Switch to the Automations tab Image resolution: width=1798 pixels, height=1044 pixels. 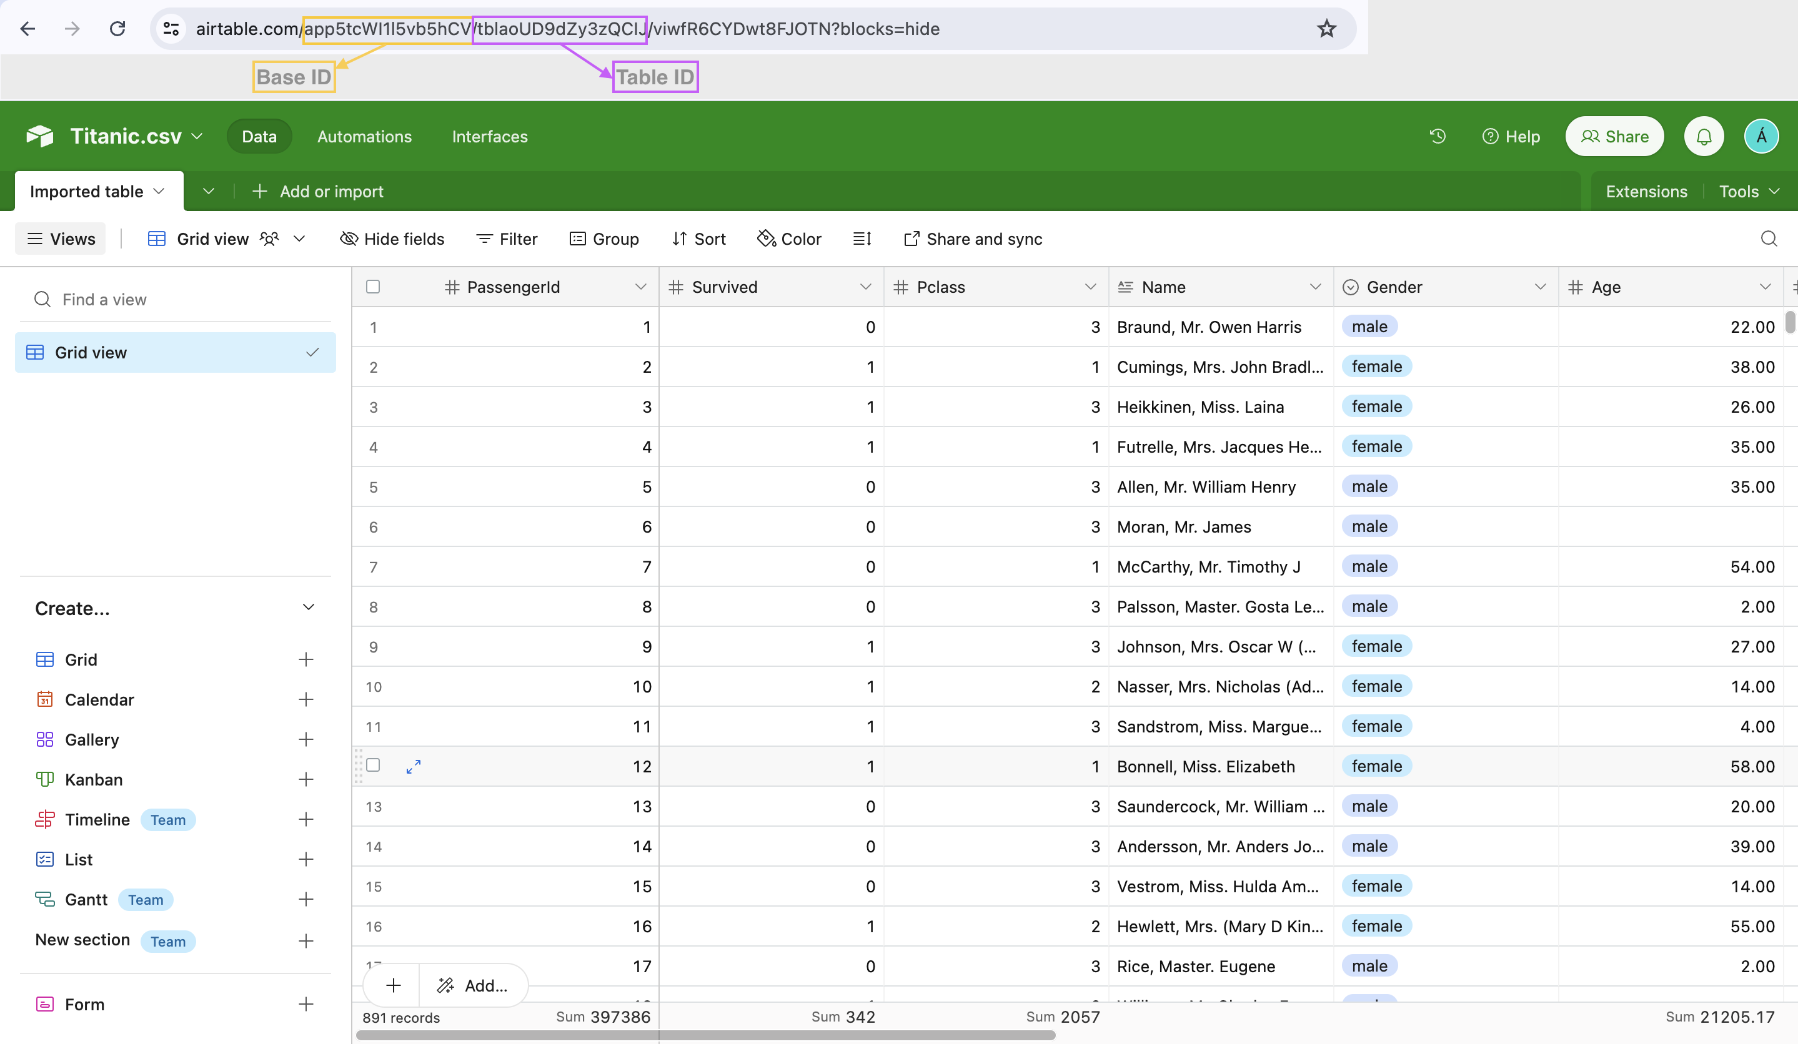(x=364, y=136)
